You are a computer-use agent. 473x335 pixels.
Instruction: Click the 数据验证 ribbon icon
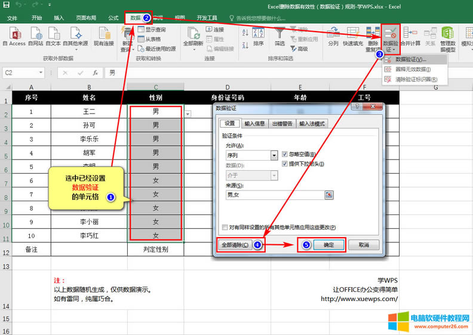coord(391,36)
